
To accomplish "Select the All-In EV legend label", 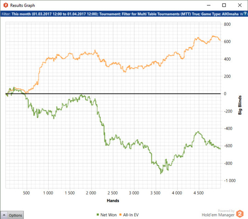I will 131,215.
